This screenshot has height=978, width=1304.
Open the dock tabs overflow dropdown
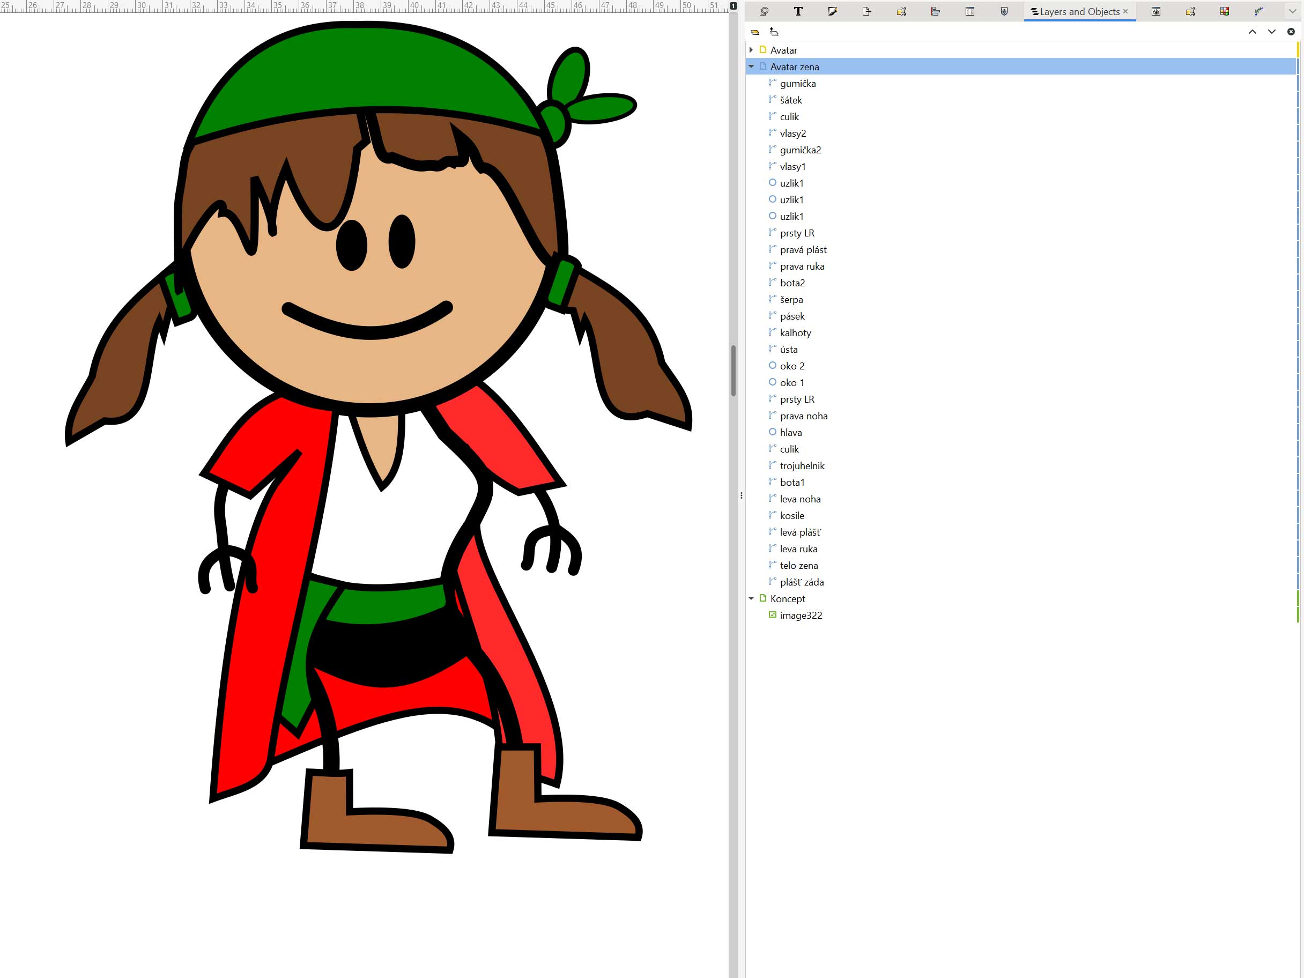pos(1292,11)
